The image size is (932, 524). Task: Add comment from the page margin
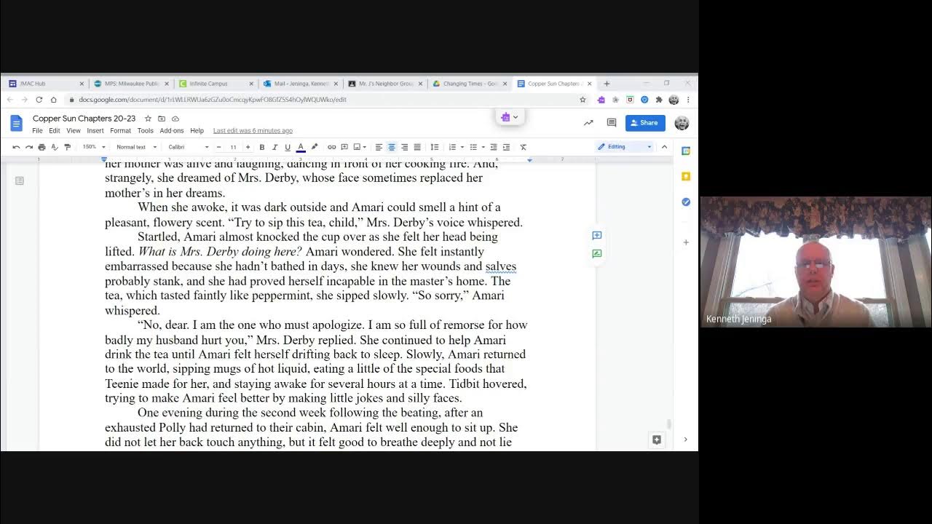point(597,235)
